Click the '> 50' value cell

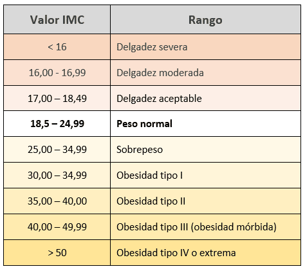pyautogui.click(x=57, y=253)
